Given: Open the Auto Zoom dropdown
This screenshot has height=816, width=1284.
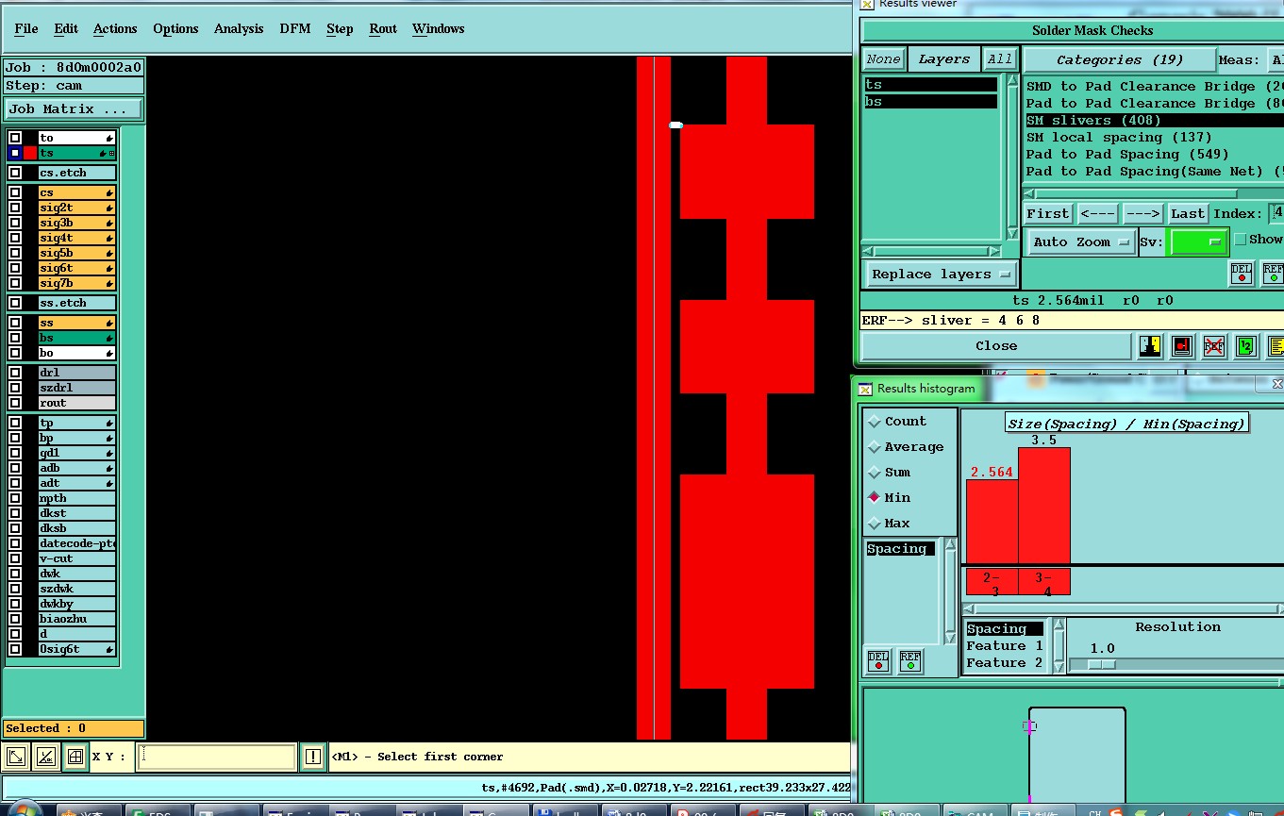Looking at the screenshot, I should click(1081, 242).
